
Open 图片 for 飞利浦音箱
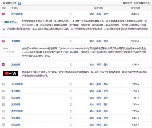(106, 84)
